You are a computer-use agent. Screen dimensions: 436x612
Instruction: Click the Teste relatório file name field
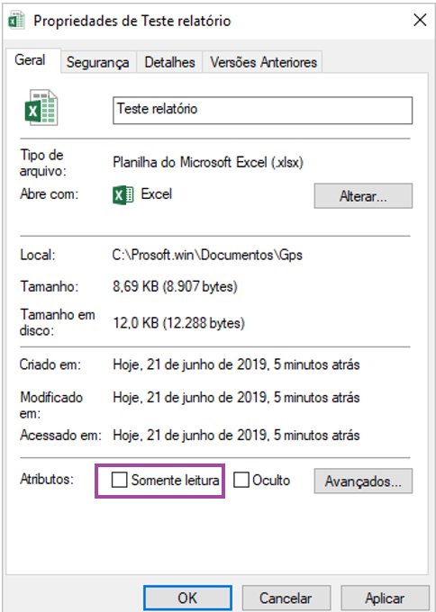[262, 111]
